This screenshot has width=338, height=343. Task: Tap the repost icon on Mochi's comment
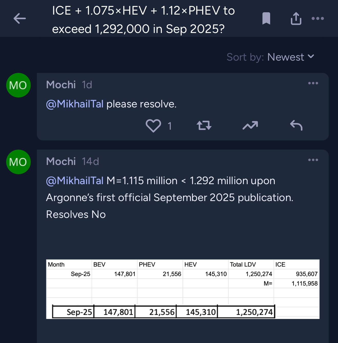point(204,126)
